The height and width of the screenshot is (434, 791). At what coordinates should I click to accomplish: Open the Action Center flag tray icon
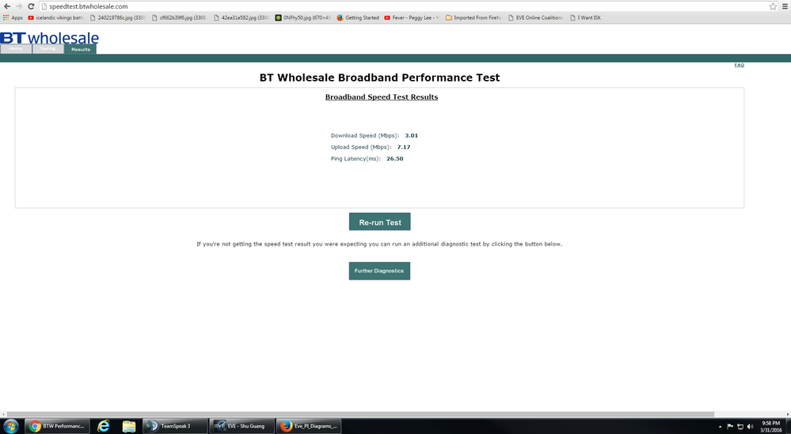(x=730, y=426)
